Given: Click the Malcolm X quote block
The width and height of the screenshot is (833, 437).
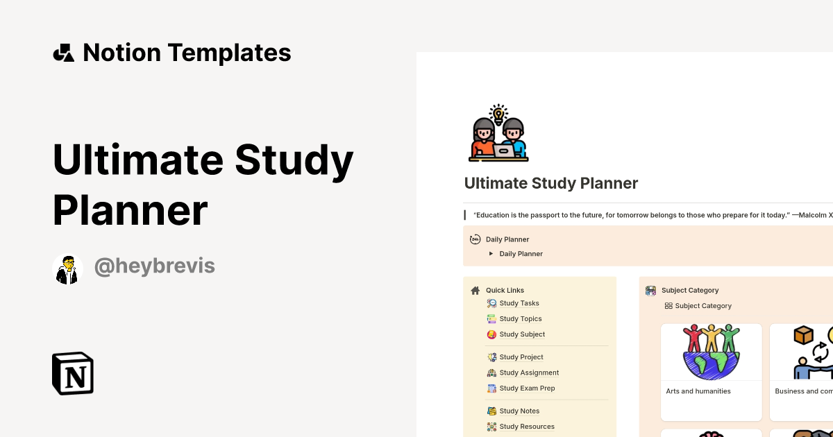Looking at the screenshot, I should [646, 215].
